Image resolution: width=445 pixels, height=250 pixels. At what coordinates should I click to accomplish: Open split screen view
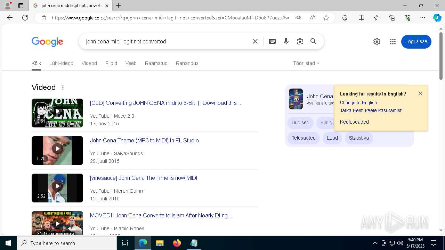[x=361, y=18]
